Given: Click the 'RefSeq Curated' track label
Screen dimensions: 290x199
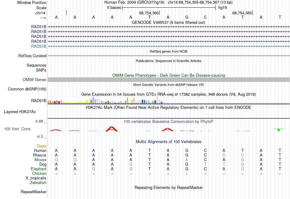Looking at the screenshot, I should (x=32, y=56).
